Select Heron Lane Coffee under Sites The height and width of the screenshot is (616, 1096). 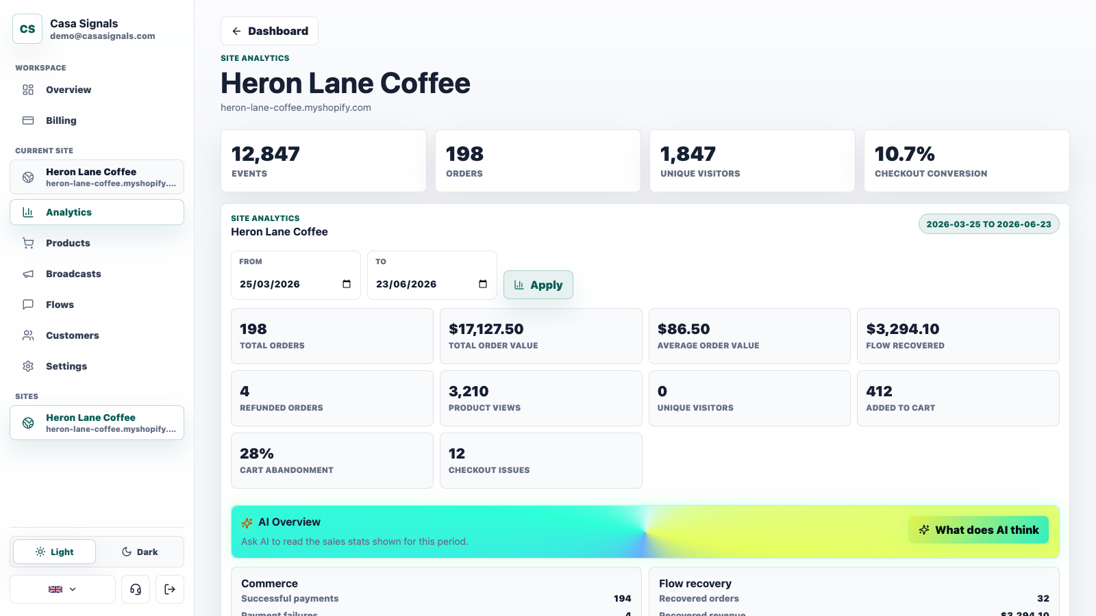click(97, 423)
